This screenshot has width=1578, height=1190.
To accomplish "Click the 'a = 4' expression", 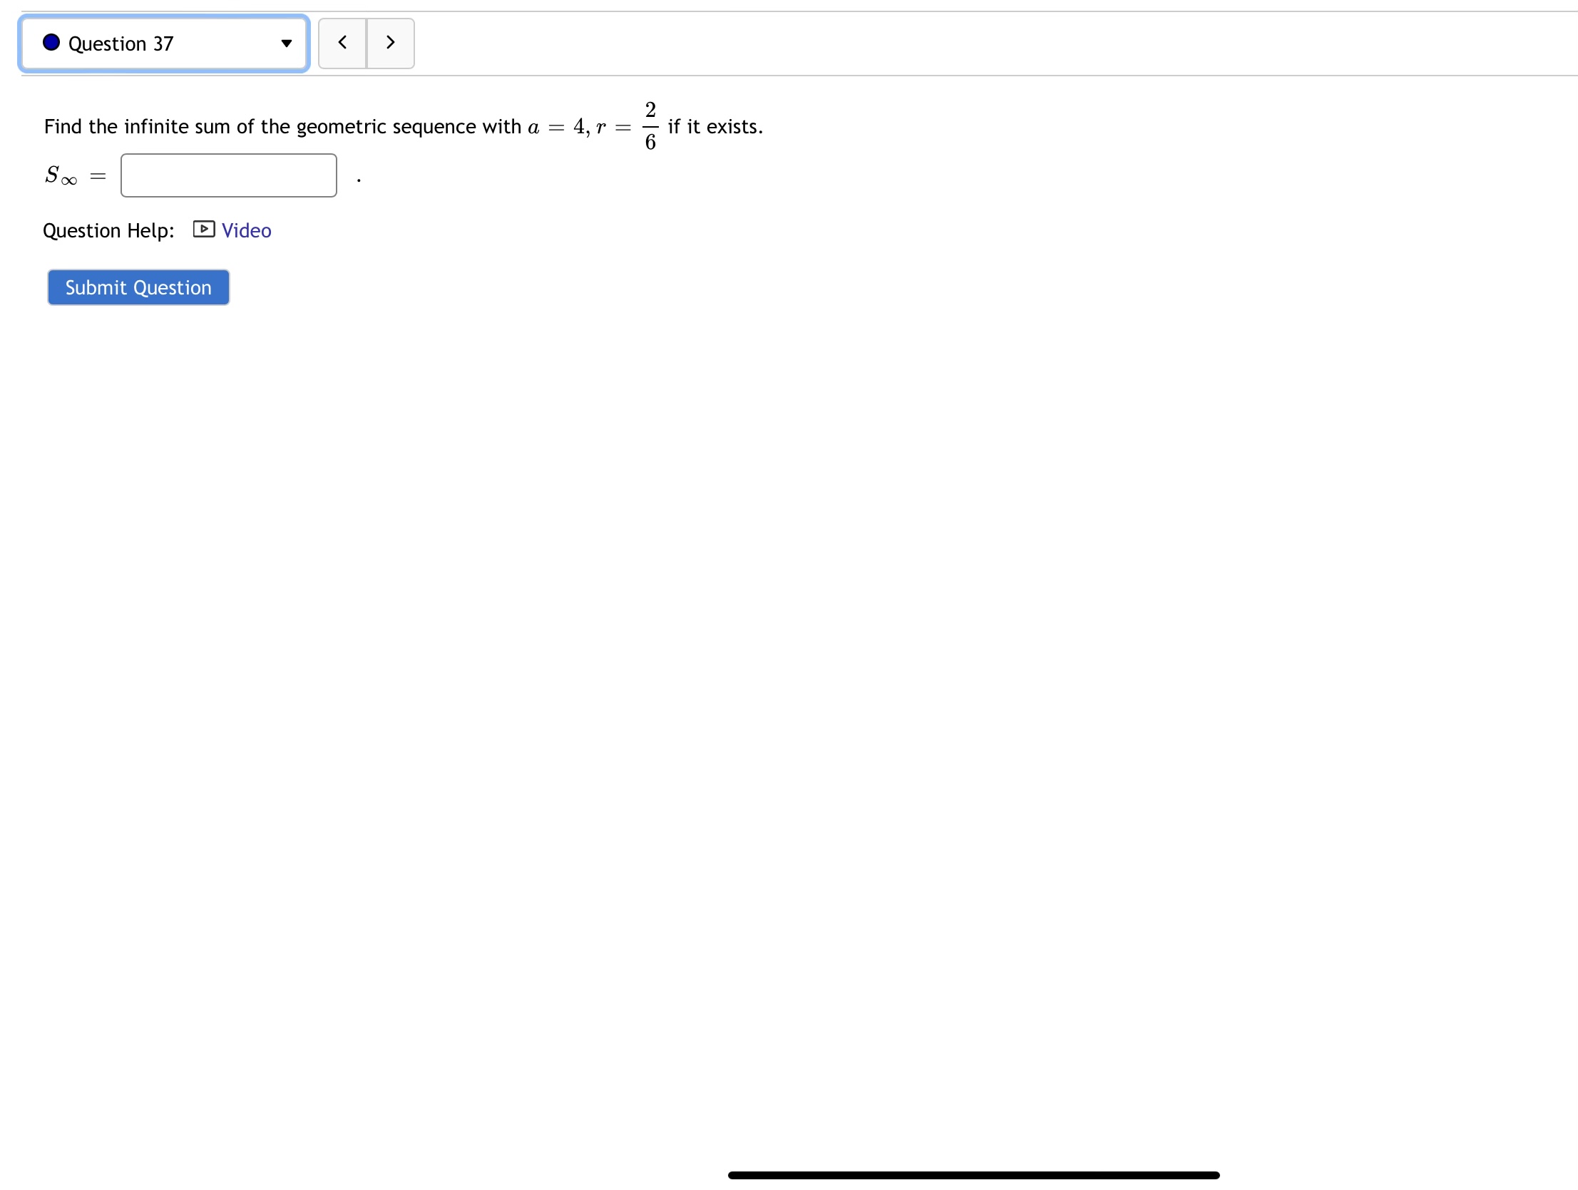I will (x=555, y=127).
